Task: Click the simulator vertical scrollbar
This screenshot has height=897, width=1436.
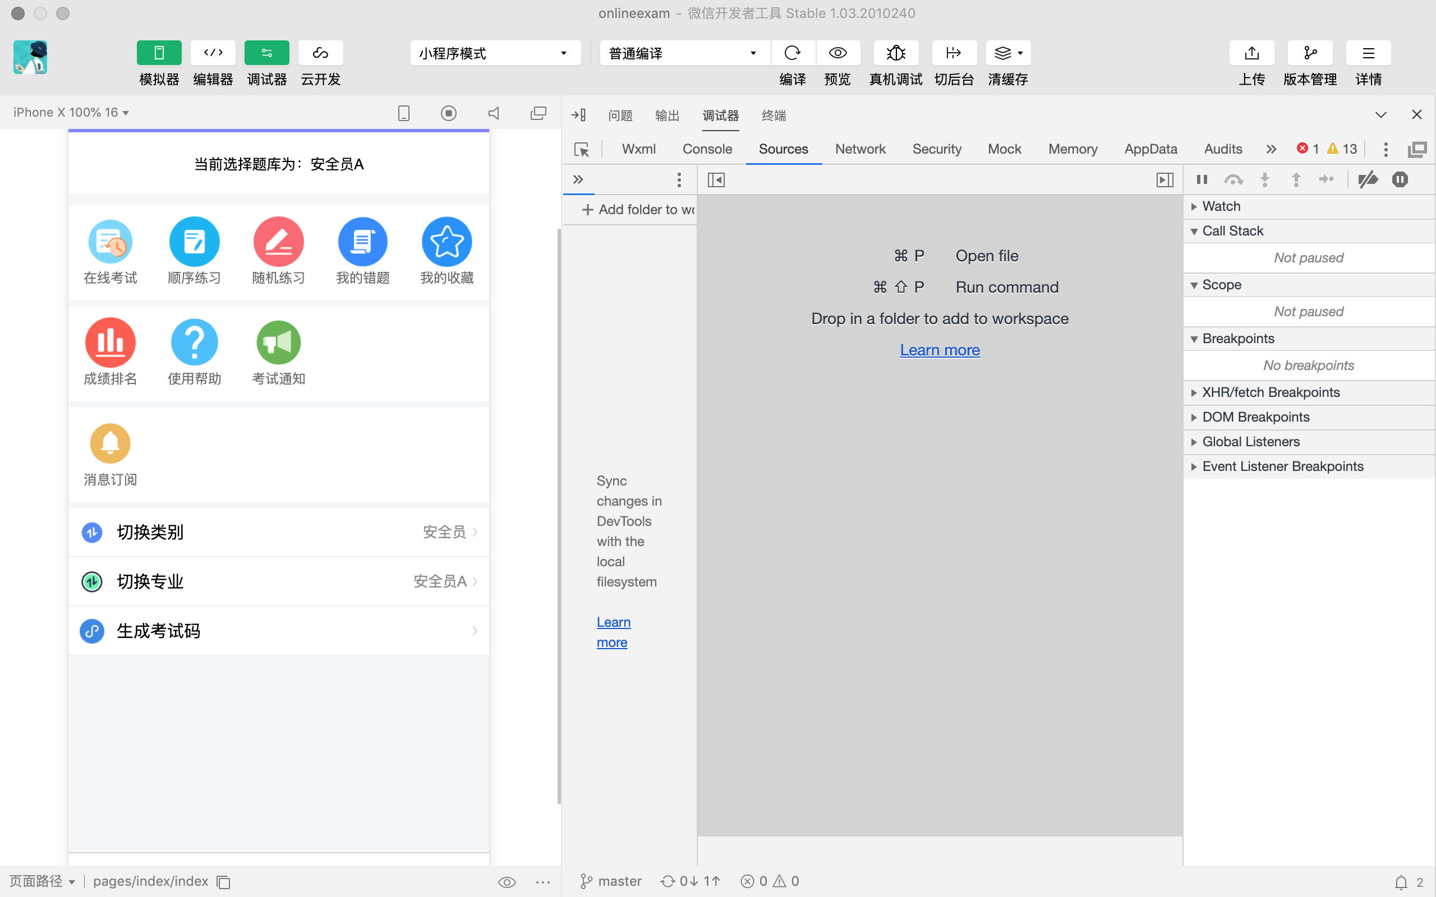Action: tap(559, 516)
